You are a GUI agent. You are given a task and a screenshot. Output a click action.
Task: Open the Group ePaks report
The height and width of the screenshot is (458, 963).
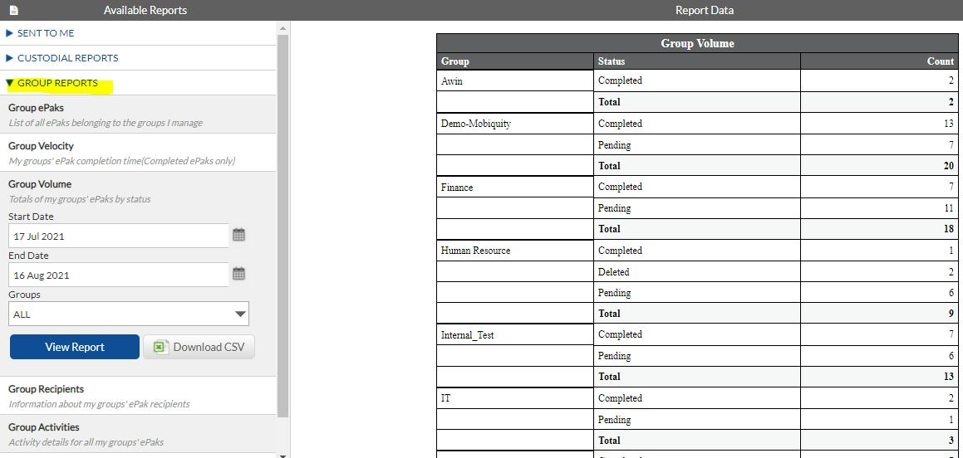pyautogui.click(x=139, y=114)
